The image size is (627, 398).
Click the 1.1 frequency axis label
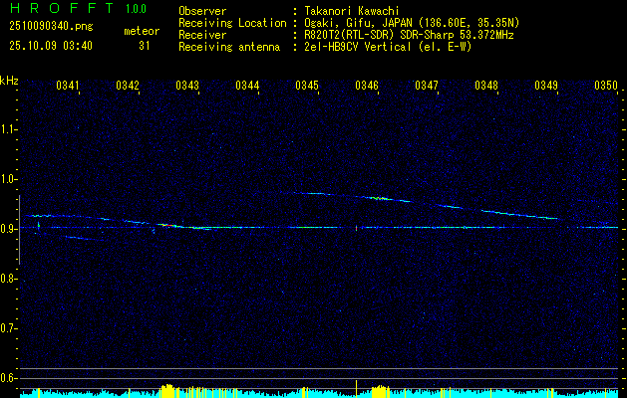click(x=9, y=129)
